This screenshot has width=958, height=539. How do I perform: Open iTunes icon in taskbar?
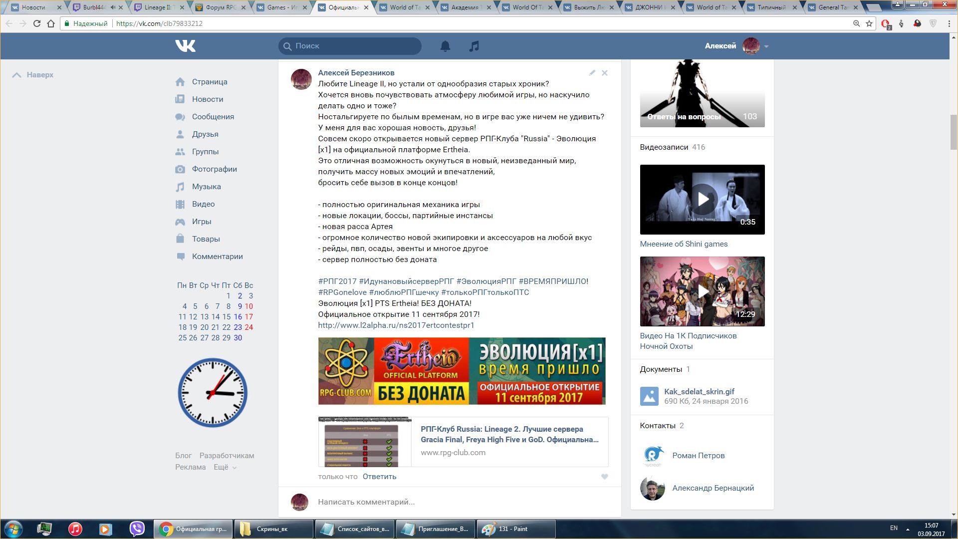(x=75, y=529)
